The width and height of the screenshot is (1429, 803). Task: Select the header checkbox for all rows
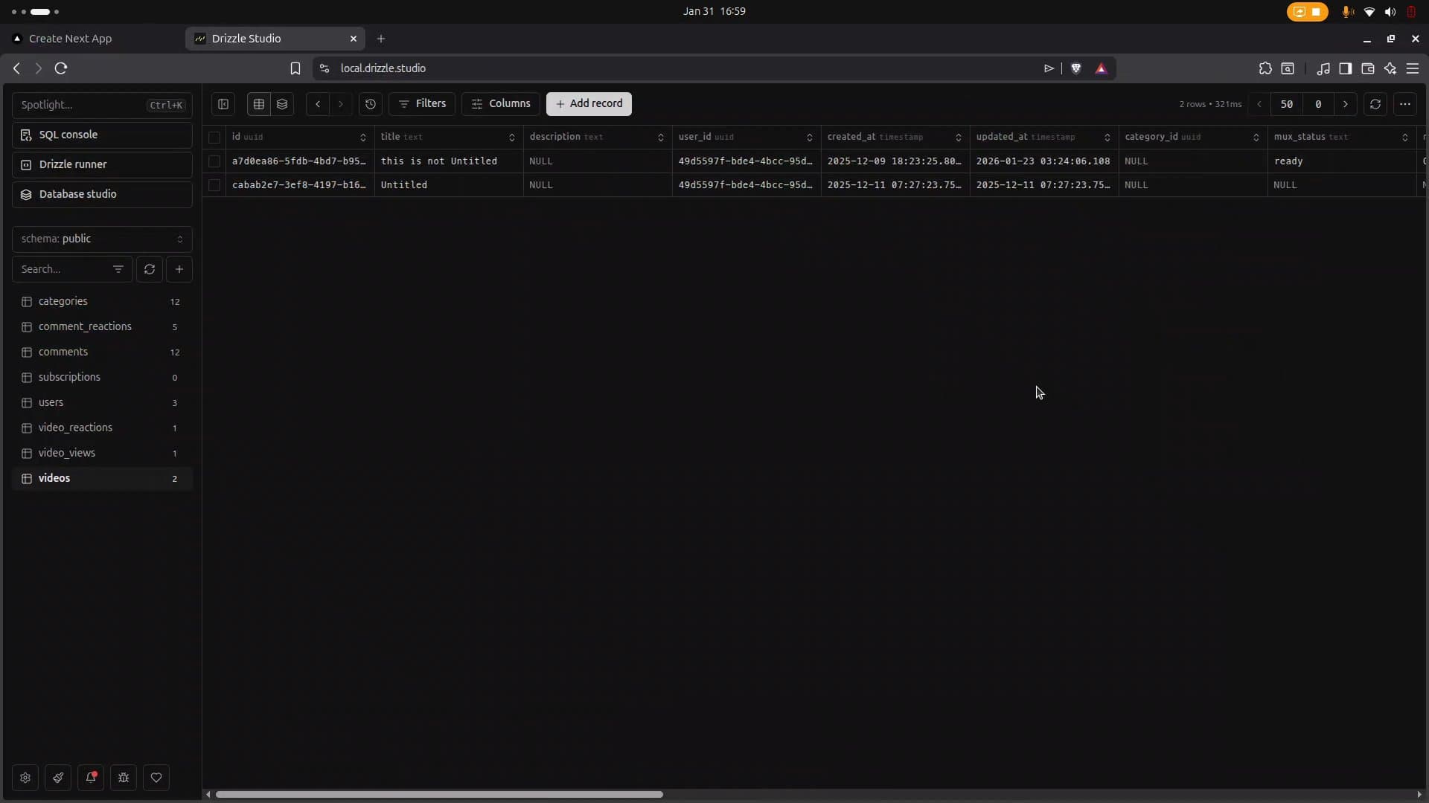point(214,138)
